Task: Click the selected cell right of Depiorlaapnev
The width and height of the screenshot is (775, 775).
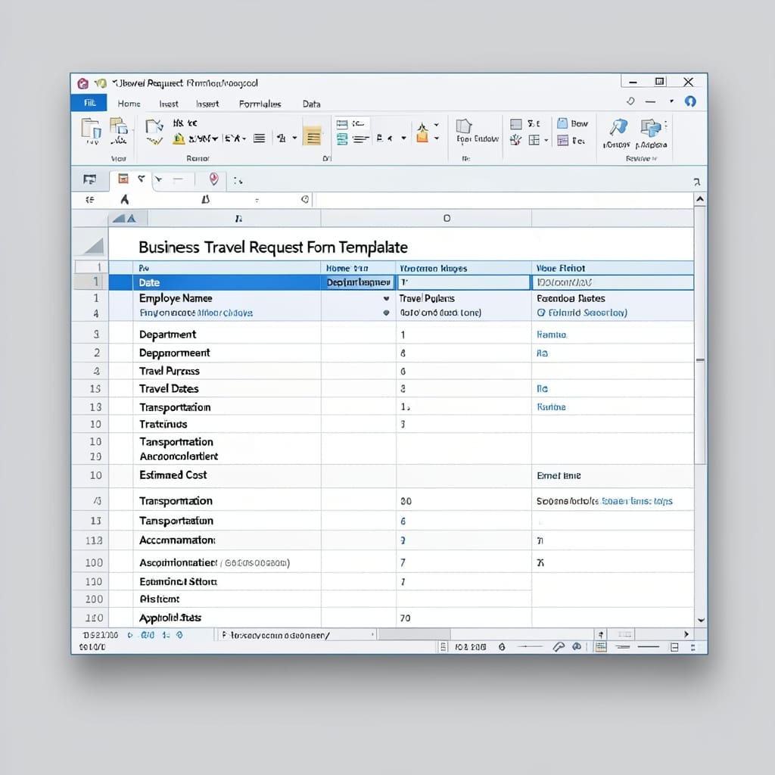Action: [463, 283]
